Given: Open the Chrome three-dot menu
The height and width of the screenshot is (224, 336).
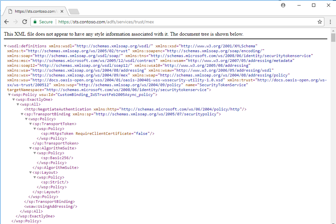Looking at the screenshot, I should click(x=330, y=22).
